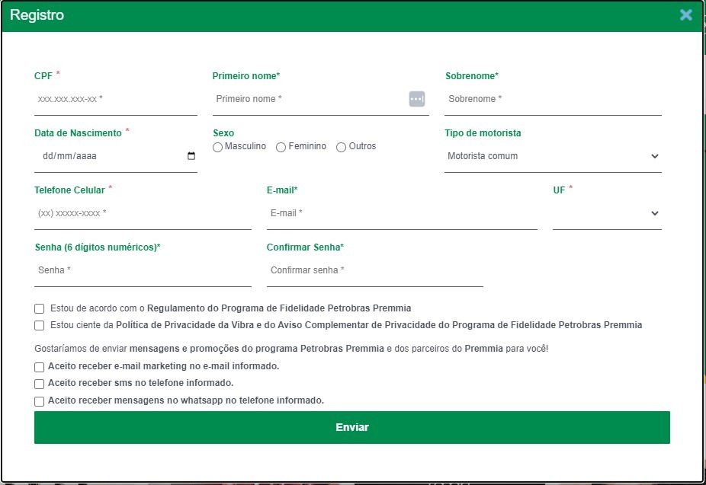Click the autofill icon in Primeiro nome field
The width and height of the screenshot is (706, 485).
pyautogui.click(x=416, y=99)
